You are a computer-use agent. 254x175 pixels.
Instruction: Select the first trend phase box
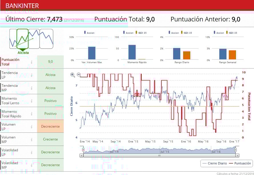pos(13,39)
